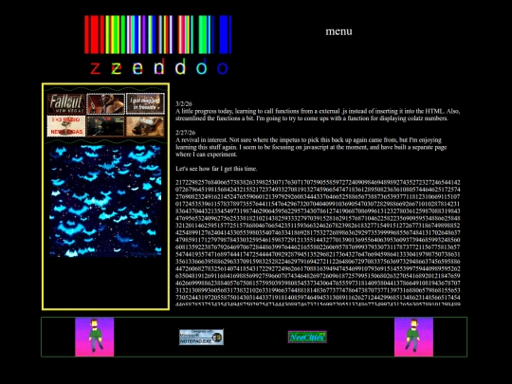Click the 'Designed with Notepad.exe' badge
This screenshot has height=384, width=512.
point(201,337)
